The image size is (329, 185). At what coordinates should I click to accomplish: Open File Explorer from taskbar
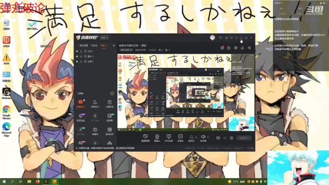click(x=29, y=181)
